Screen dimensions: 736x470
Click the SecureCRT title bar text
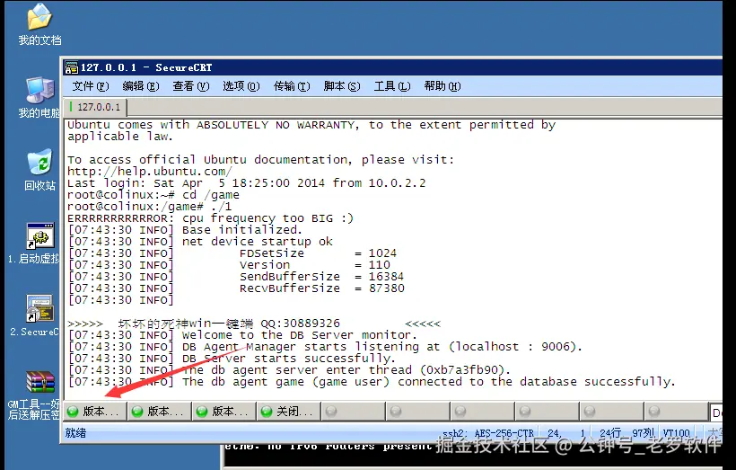click(146, 67)
